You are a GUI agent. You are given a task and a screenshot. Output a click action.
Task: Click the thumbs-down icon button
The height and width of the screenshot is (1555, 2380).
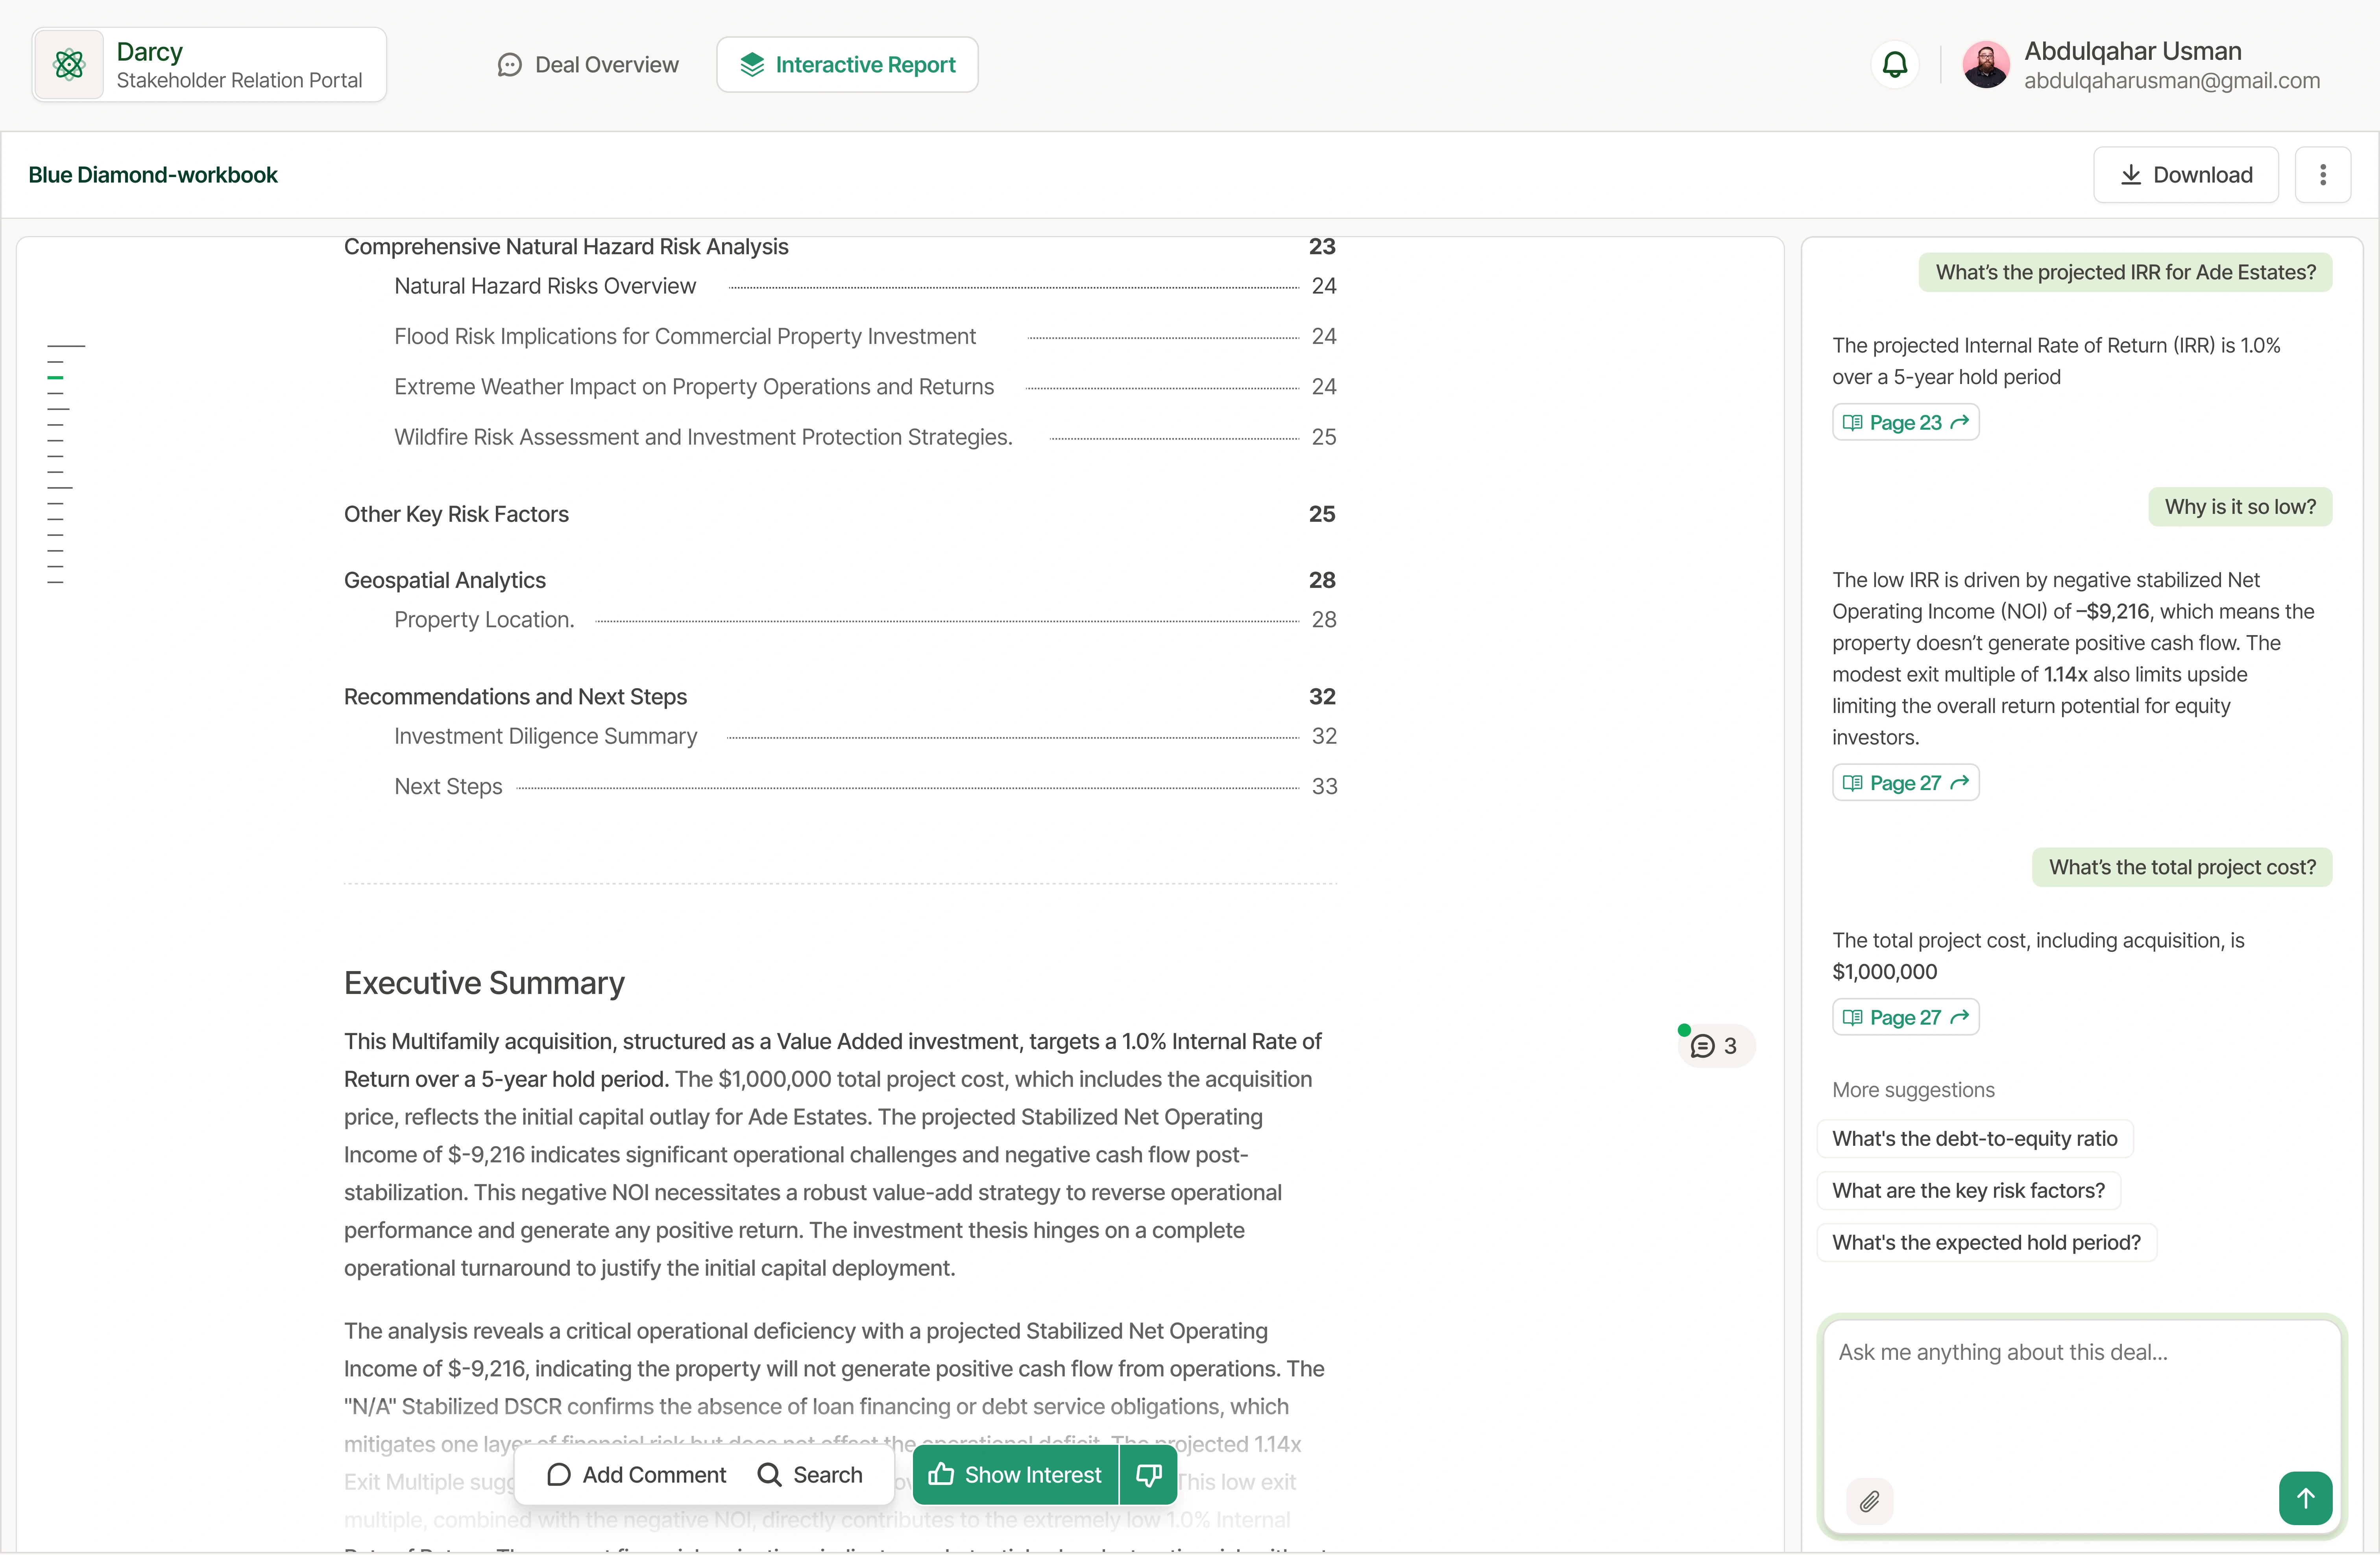point(1149,1475)
